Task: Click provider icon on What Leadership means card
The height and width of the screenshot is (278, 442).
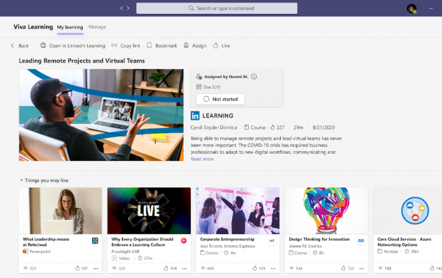Action: click(x=95, y=241)
